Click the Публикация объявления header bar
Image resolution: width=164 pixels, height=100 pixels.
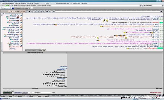[x=35, y=53]
